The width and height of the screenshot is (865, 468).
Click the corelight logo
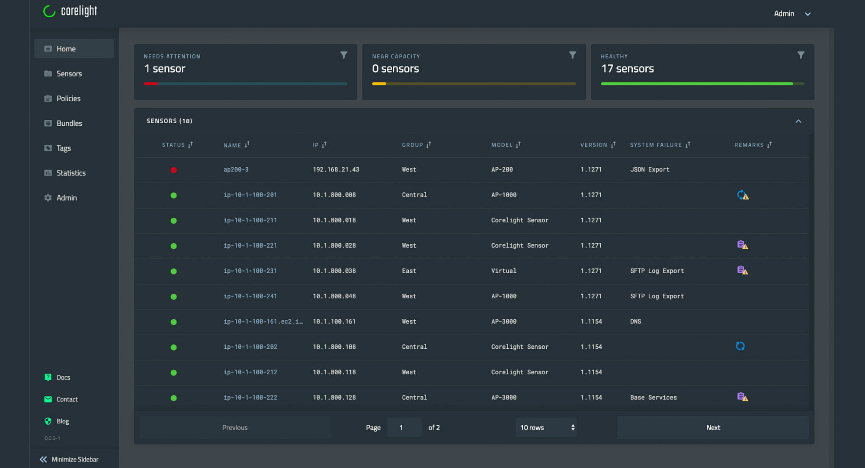tap(70, 11)
